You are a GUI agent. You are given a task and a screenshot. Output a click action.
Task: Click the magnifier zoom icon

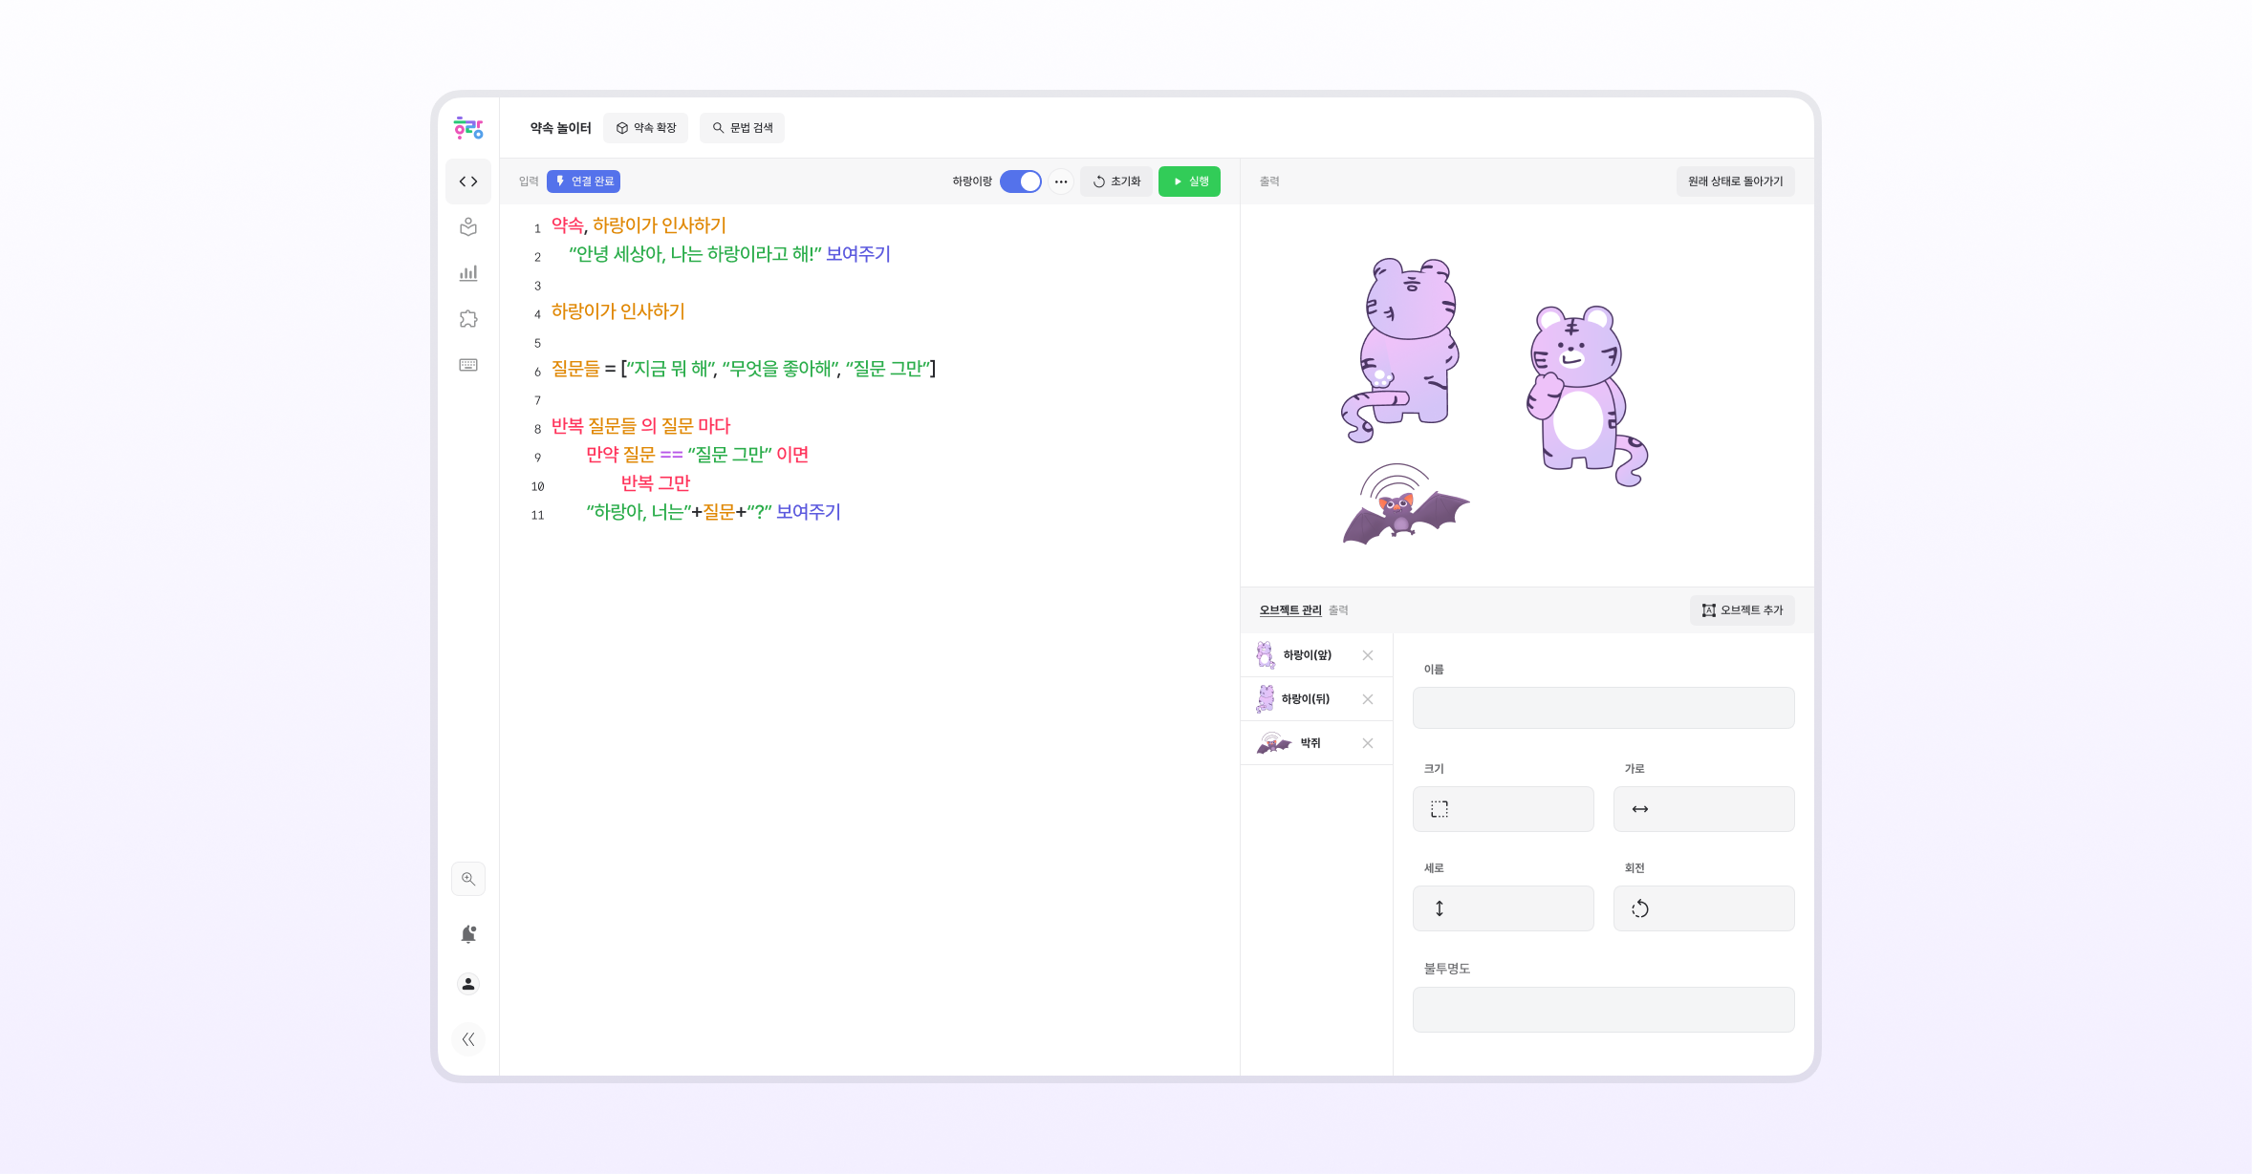tap(468, 879)
